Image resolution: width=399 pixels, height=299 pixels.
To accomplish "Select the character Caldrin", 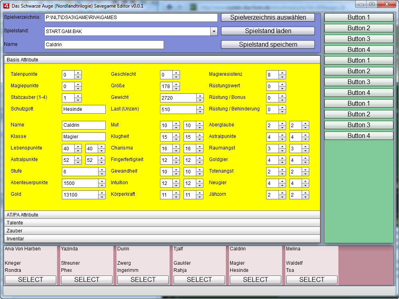I will point(255,280).
